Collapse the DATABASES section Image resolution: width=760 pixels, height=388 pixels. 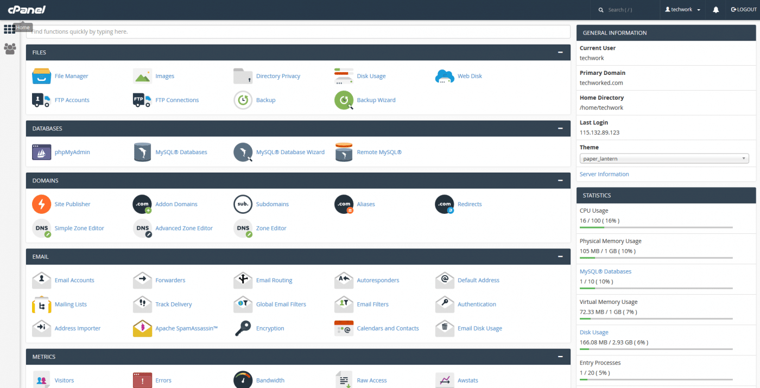click(x=560, y=128)
